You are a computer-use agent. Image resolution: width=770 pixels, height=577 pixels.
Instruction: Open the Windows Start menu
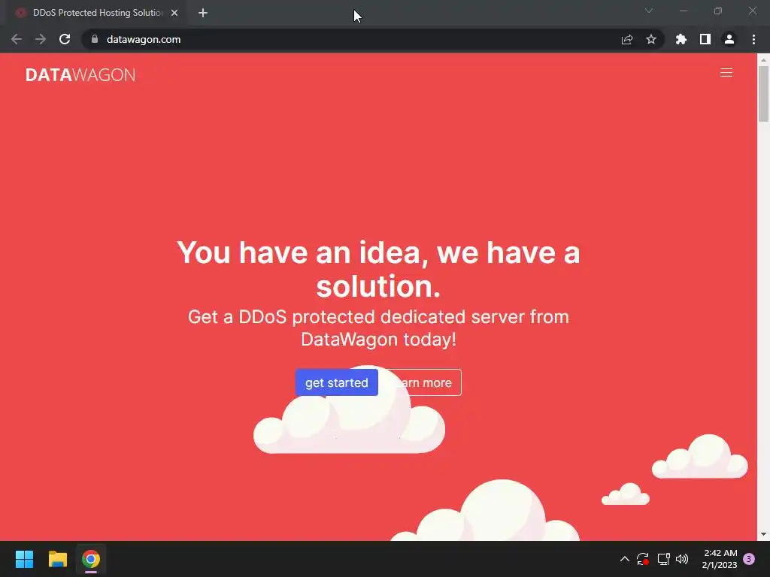24,559
